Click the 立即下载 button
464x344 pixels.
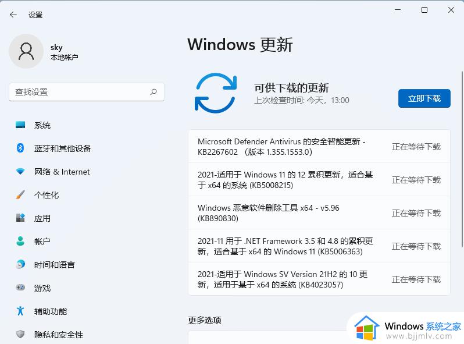[x=424, y=98]
